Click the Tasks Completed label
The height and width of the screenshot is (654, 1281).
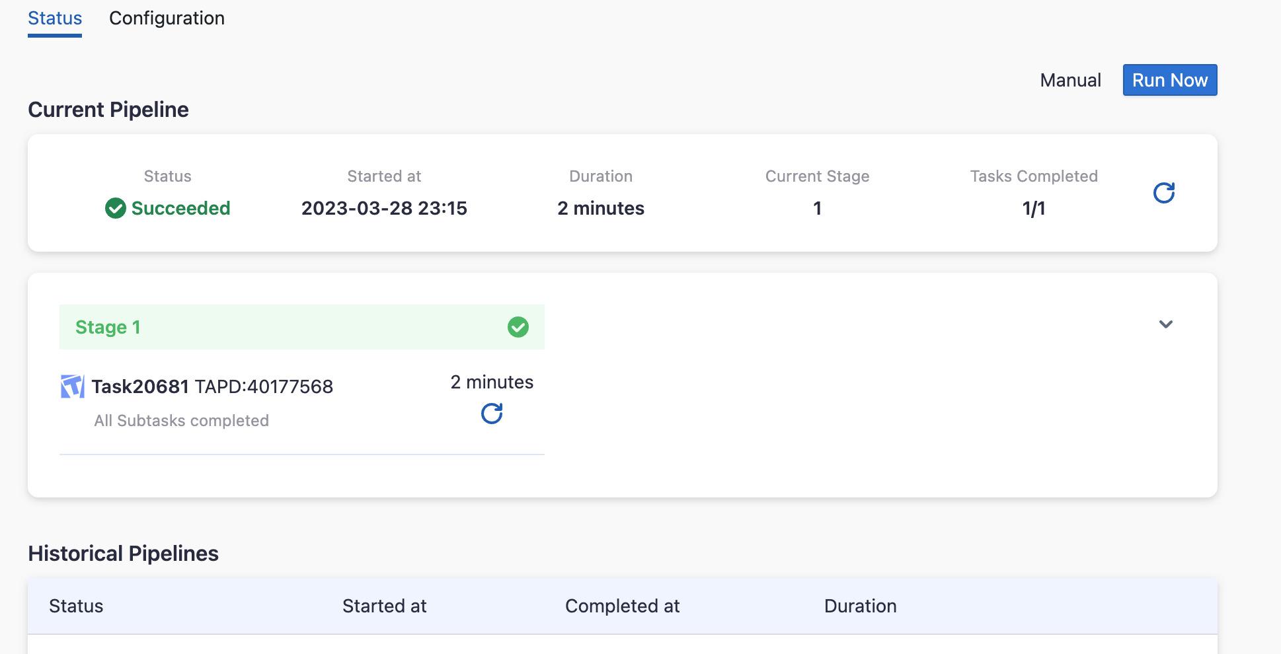coord(1034,176)
